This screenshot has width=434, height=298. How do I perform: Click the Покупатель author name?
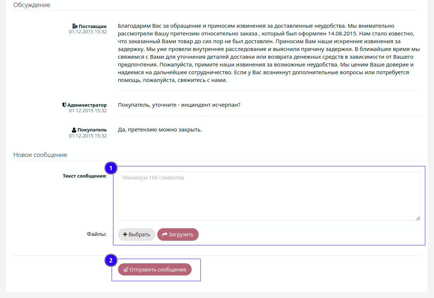(x=92, y=130)
